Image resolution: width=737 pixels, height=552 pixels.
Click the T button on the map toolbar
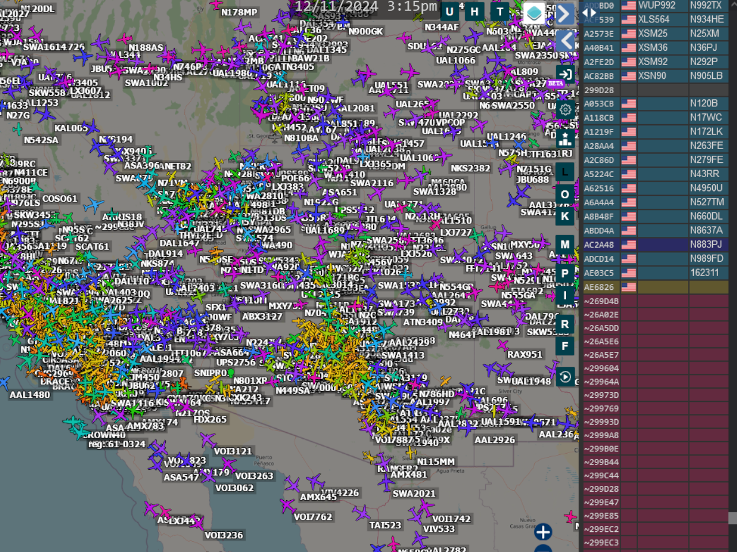[x=500, y=11]
